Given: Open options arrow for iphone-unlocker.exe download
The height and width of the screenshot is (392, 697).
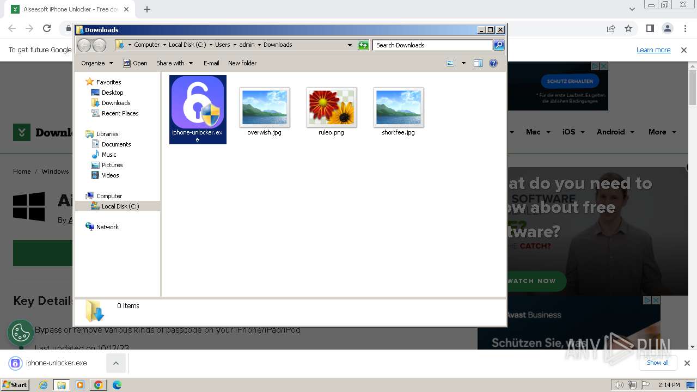Looking at the screenshot, I should (x=116, y=363).
